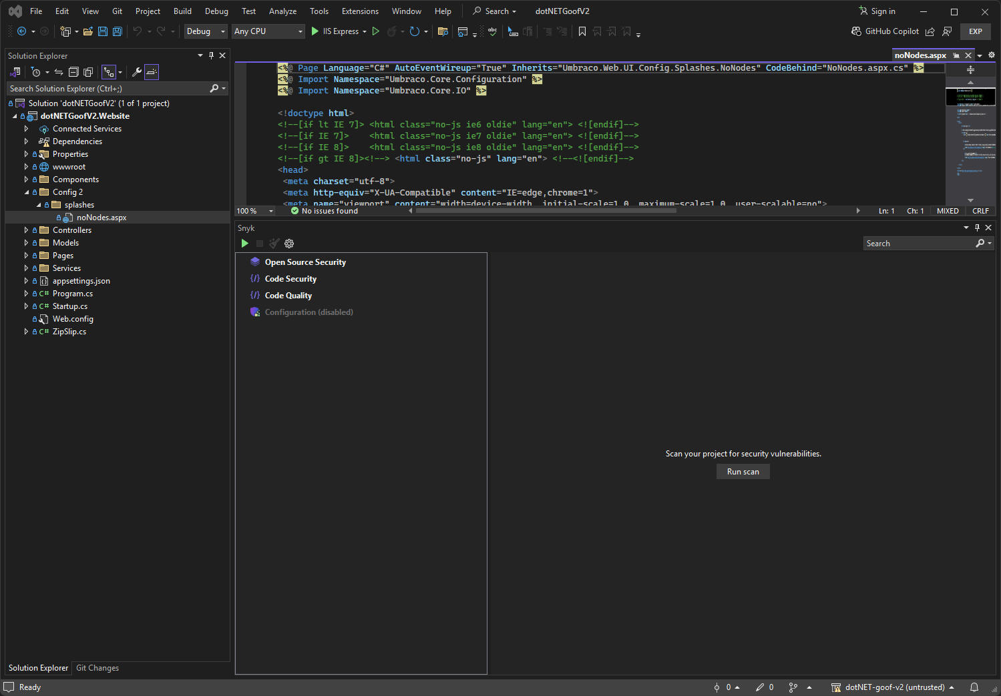This screenshot has width=1001, height=696.
Task: Click the editor horizontal scrollbar
Action: 546,211
